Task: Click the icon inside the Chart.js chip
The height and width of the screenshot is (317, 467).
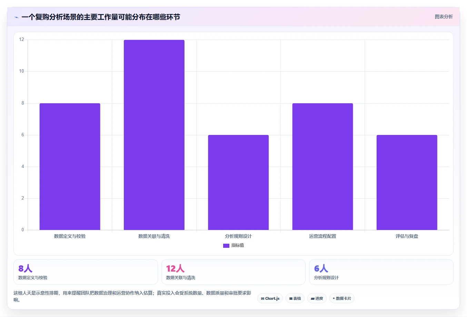Action: click(x=262, y=299)
